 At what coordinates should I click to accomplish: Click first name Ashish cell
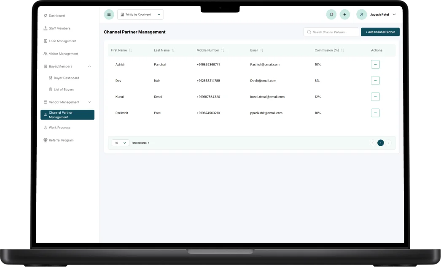(x=120, y=65)
